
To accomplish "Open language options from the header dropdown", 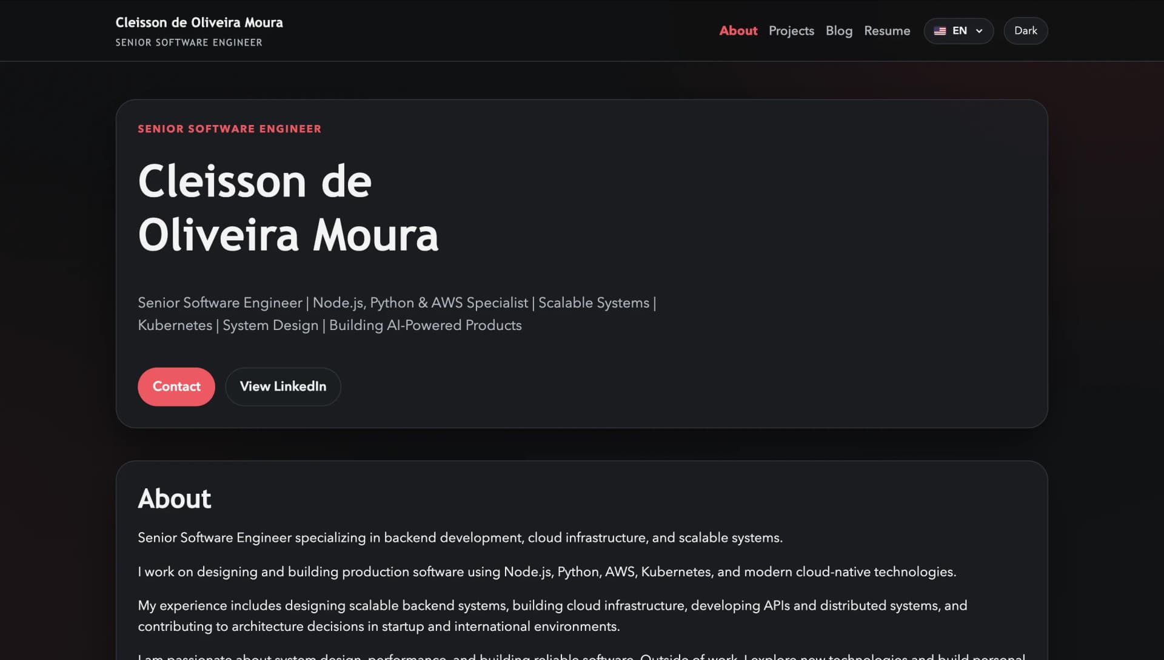I will [958, 30].
